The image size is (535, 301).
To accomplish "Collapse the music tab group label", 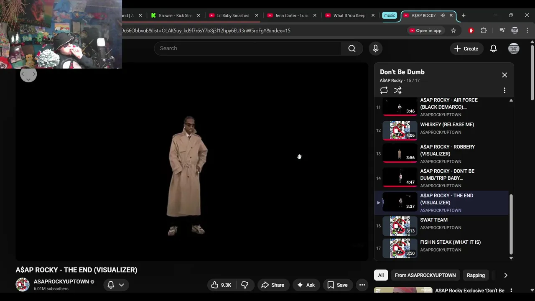I will pos(389,15).
